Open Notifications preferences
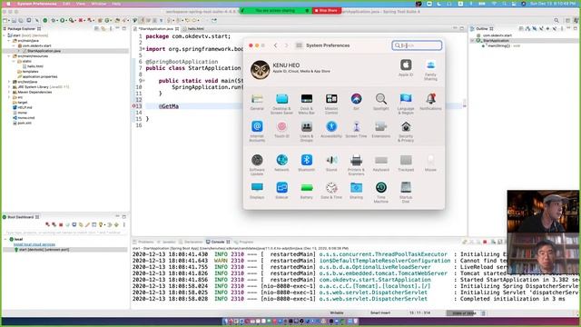The height and width of the screenshot is (327, 581). [x=430, y=102]
